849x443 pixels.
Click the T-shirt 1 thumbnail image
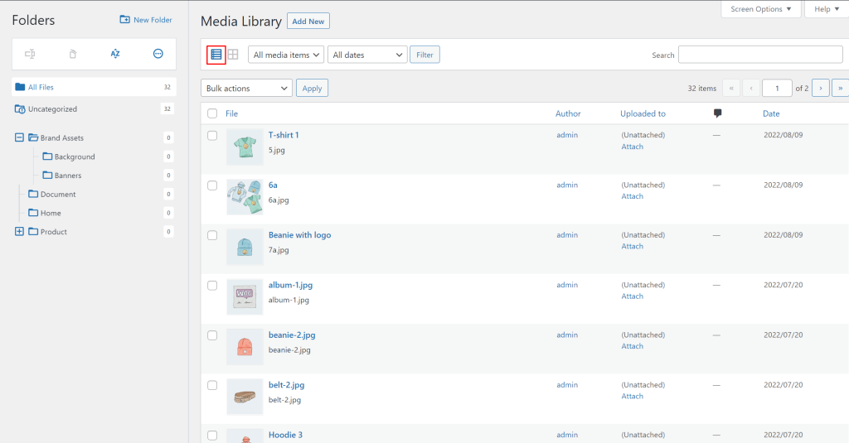245,147
